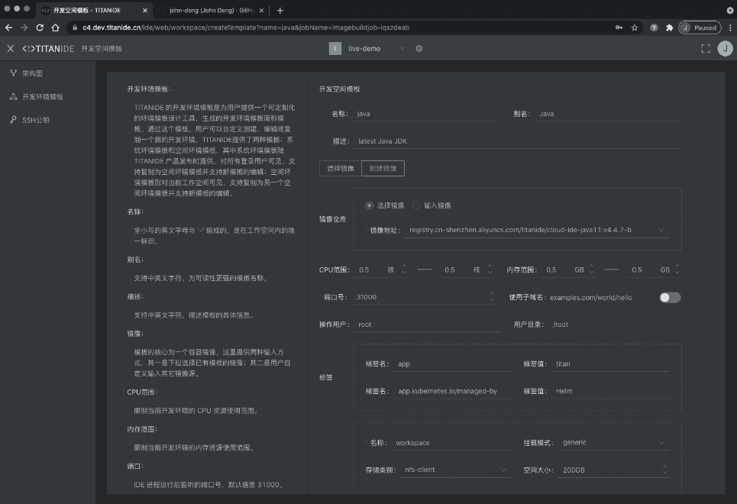737x504 pixels.
Task: Close the panel with the X icon
Action: 10,48
